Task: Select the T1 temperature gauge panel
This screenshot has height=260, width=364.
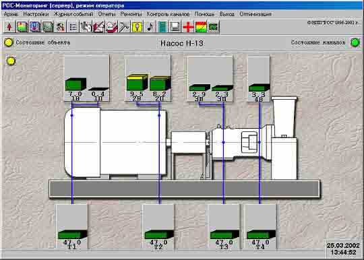Action: coord(72,228)
